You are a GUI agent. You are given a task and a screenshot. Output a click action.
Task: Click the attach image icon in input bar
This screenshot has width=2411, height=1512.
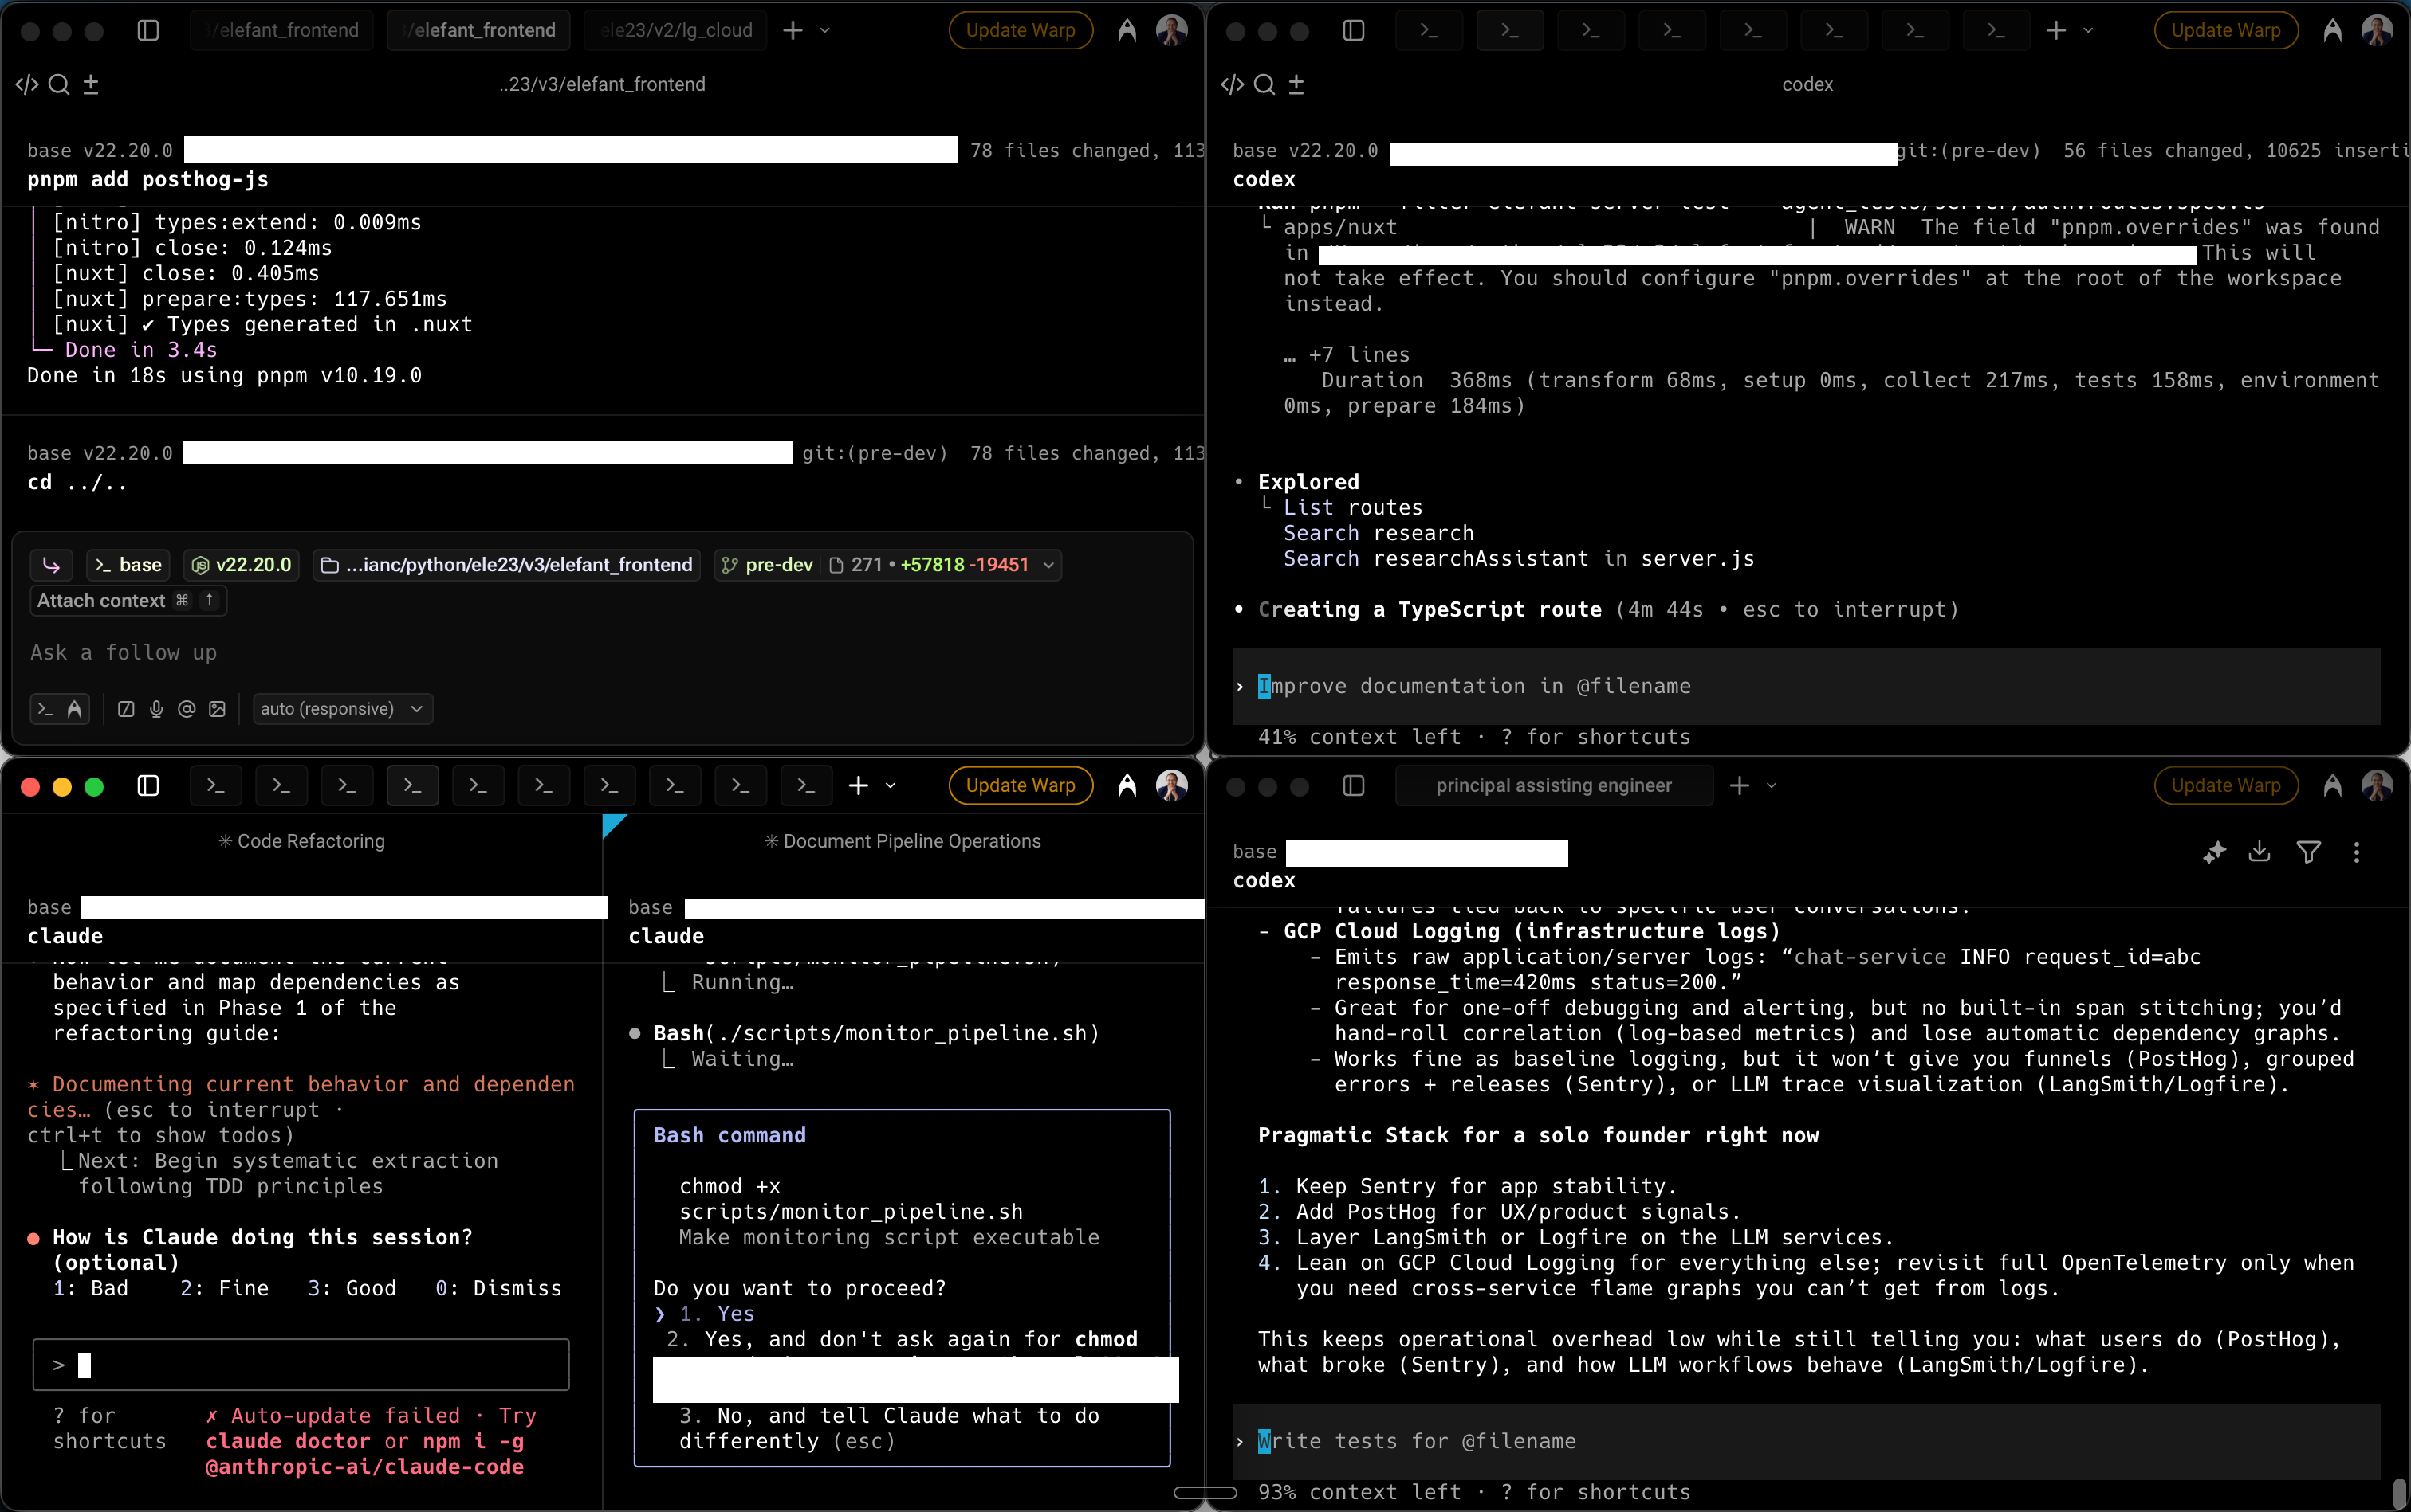coord(217,709)
